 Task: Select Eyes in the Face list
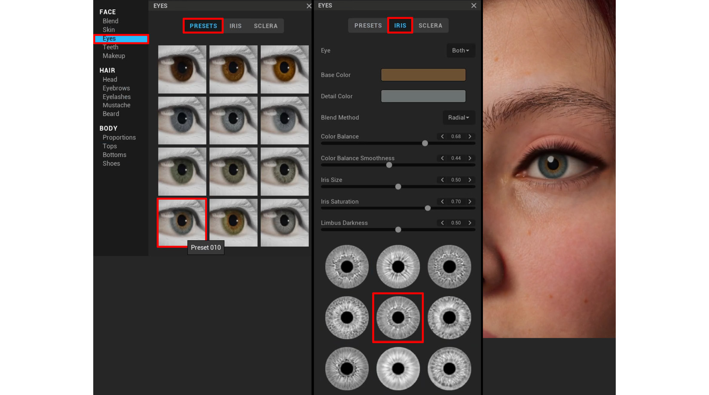[121, 39]
